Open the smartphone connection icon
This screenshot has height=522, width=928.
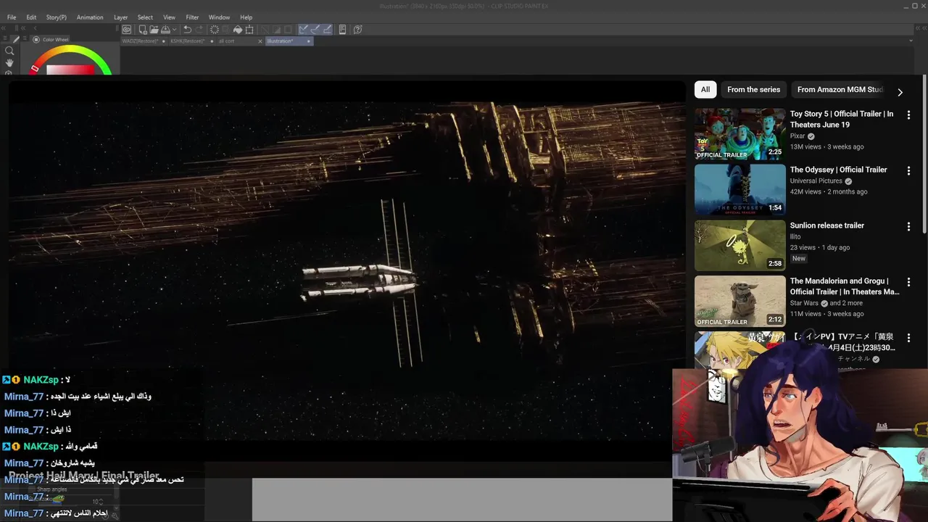(342, 30)
